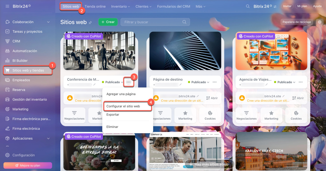This screenshot has height=171, width=326.
Task: Click warning icon on Página de destino
Action: point(156,98)
